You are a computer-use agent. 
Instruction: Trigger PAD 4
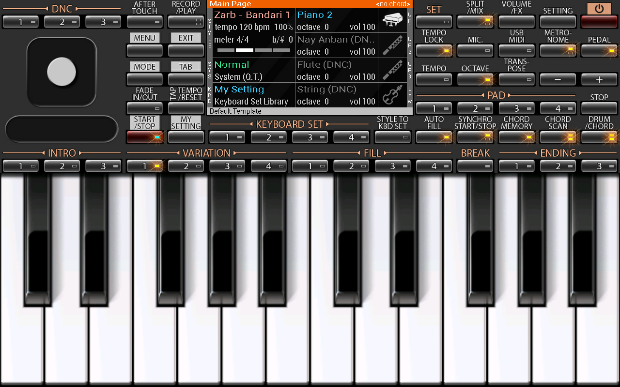coord(558,108)
